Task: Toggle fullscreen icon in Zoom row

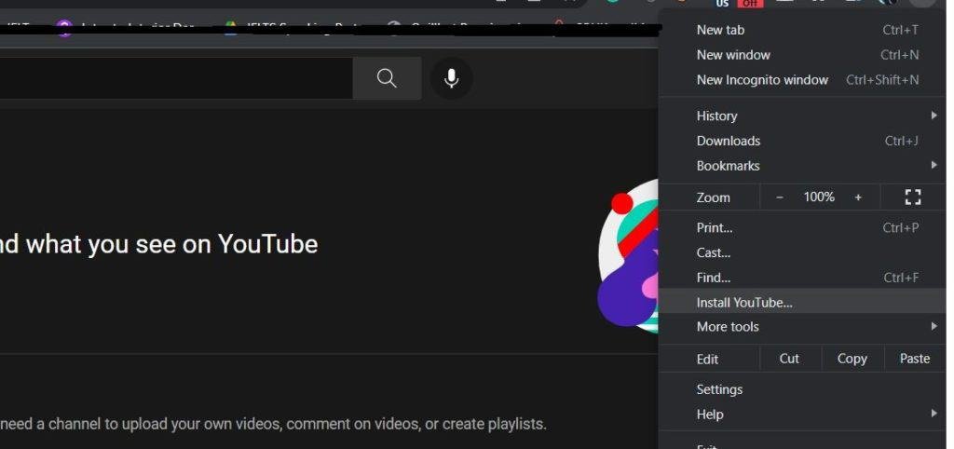Action: tap(913, 197)
